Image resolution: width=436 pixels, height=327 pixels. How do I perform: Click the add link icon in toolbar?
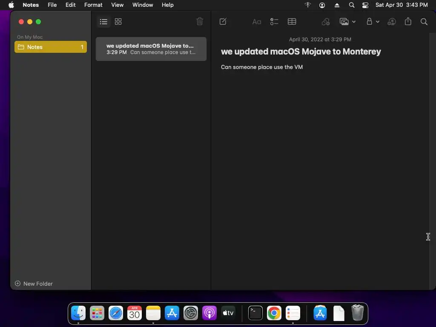[x=326, y=22]
